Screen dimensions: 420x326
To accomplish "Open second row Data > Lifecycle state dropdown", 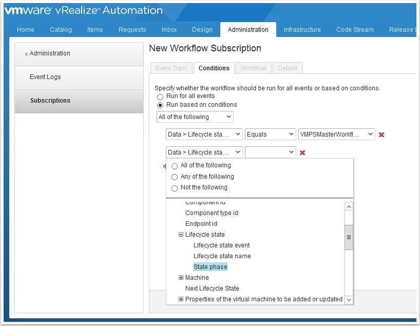I will (x=204, y=152).
